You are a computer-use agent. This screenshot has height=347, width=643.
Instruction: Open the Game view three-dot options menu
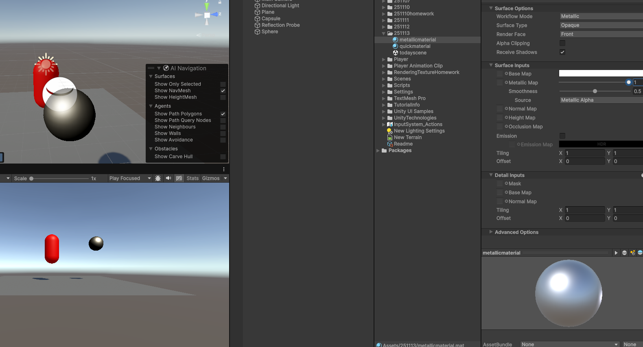(224, 169)
